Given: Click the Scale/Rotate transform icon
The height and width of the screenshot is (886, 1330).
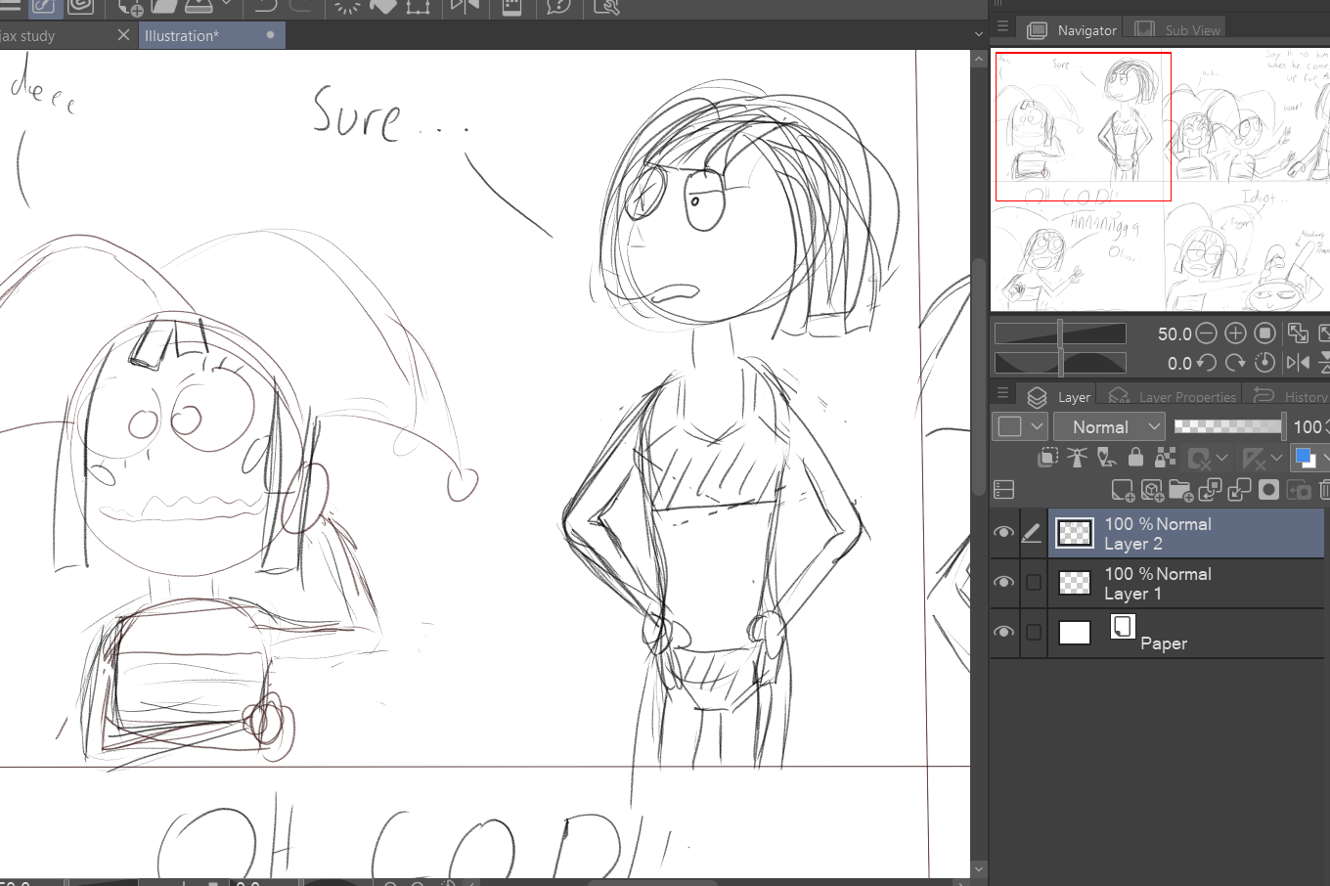Looking at the screenshot, I should (418, 7).
